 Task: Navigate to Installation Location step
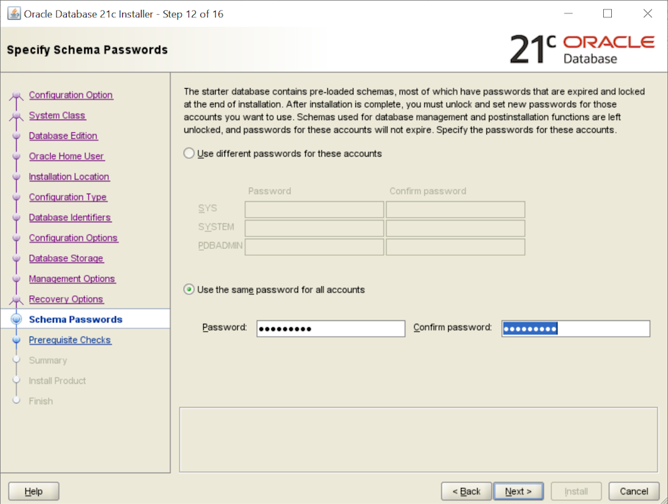point(69,176)
